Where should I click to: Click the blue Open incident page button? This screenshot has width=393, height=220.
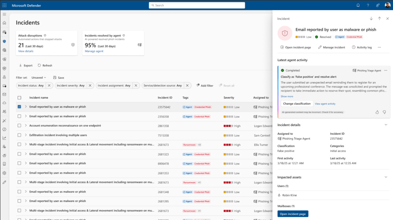293,214
